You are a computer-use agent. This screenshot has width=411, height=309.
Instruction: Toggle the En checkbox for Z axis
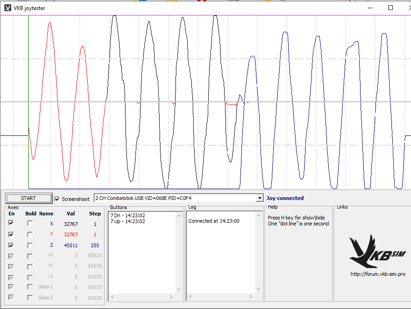[x=11, y=245]
